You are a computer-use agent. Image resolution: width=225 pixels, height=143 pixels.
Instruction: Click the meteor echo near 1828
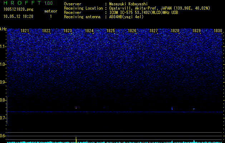[172, 108]
